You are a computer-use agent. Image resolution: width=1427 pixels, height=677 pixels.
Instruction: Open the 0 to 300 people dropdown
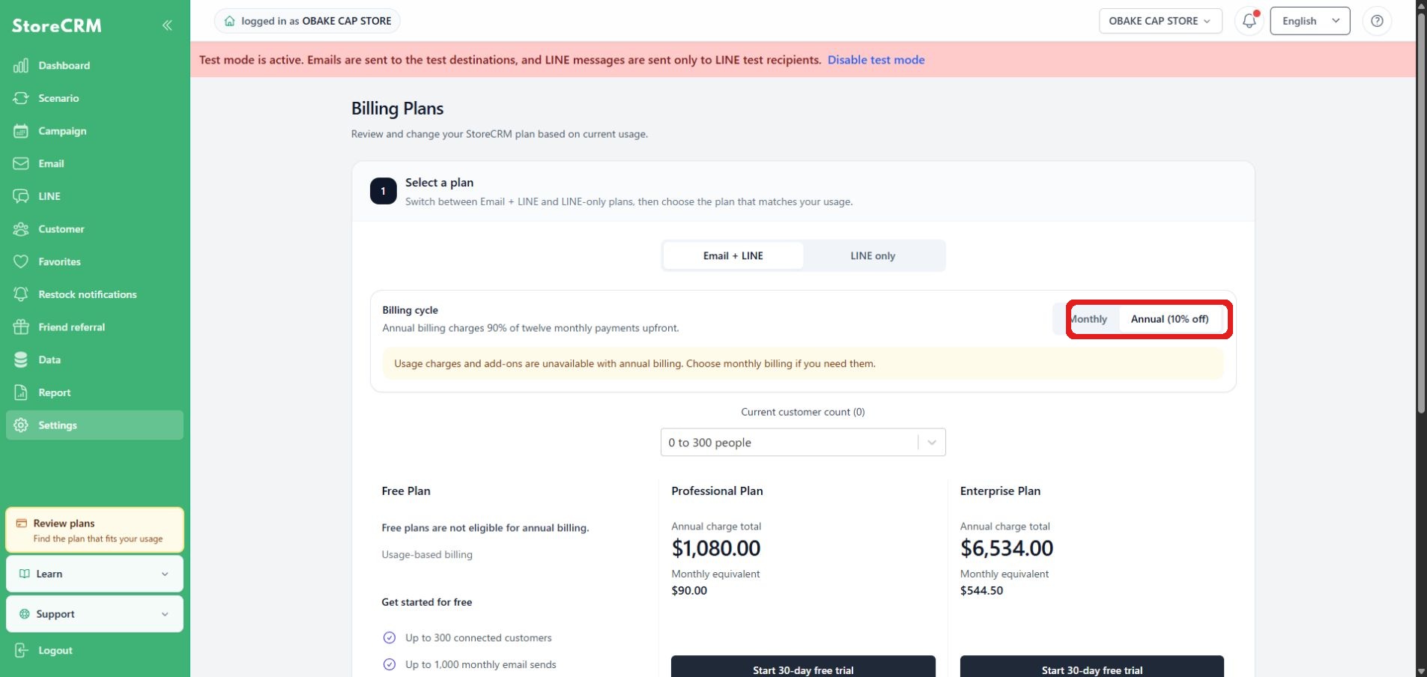[803, 443]
